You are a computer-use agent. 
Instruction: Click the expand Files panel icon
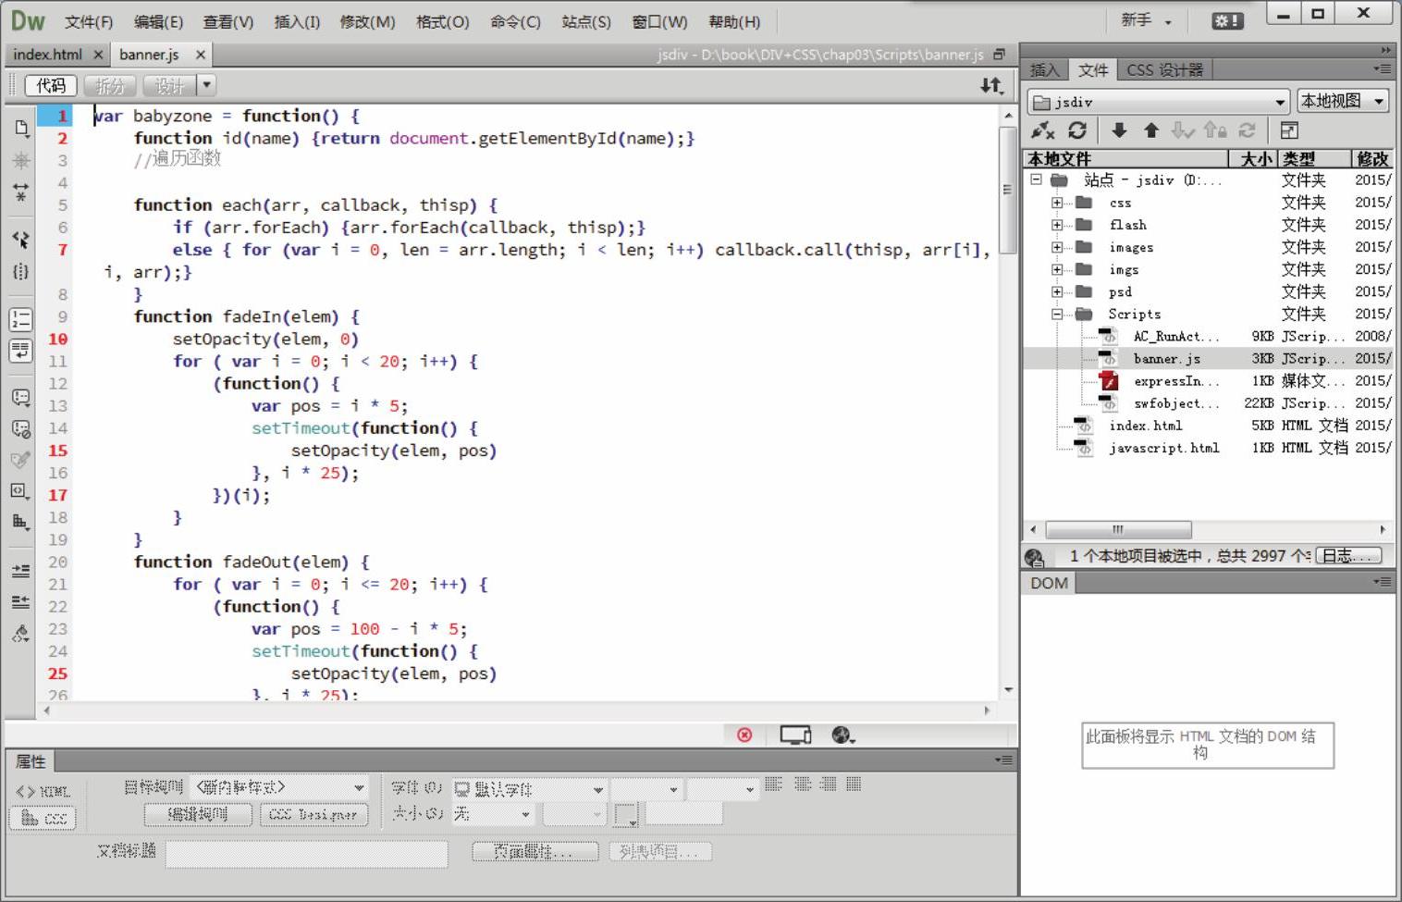1289,130
